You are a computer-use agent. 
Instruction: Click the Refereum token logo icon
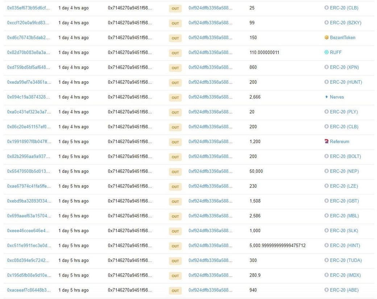pos(326,141)
